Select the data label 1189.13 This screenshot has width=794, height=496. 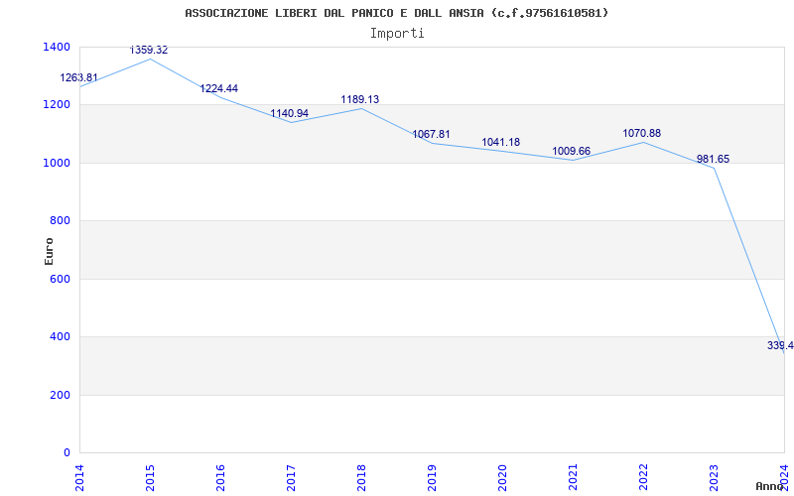pyautogui.click(x=360, y=99)
